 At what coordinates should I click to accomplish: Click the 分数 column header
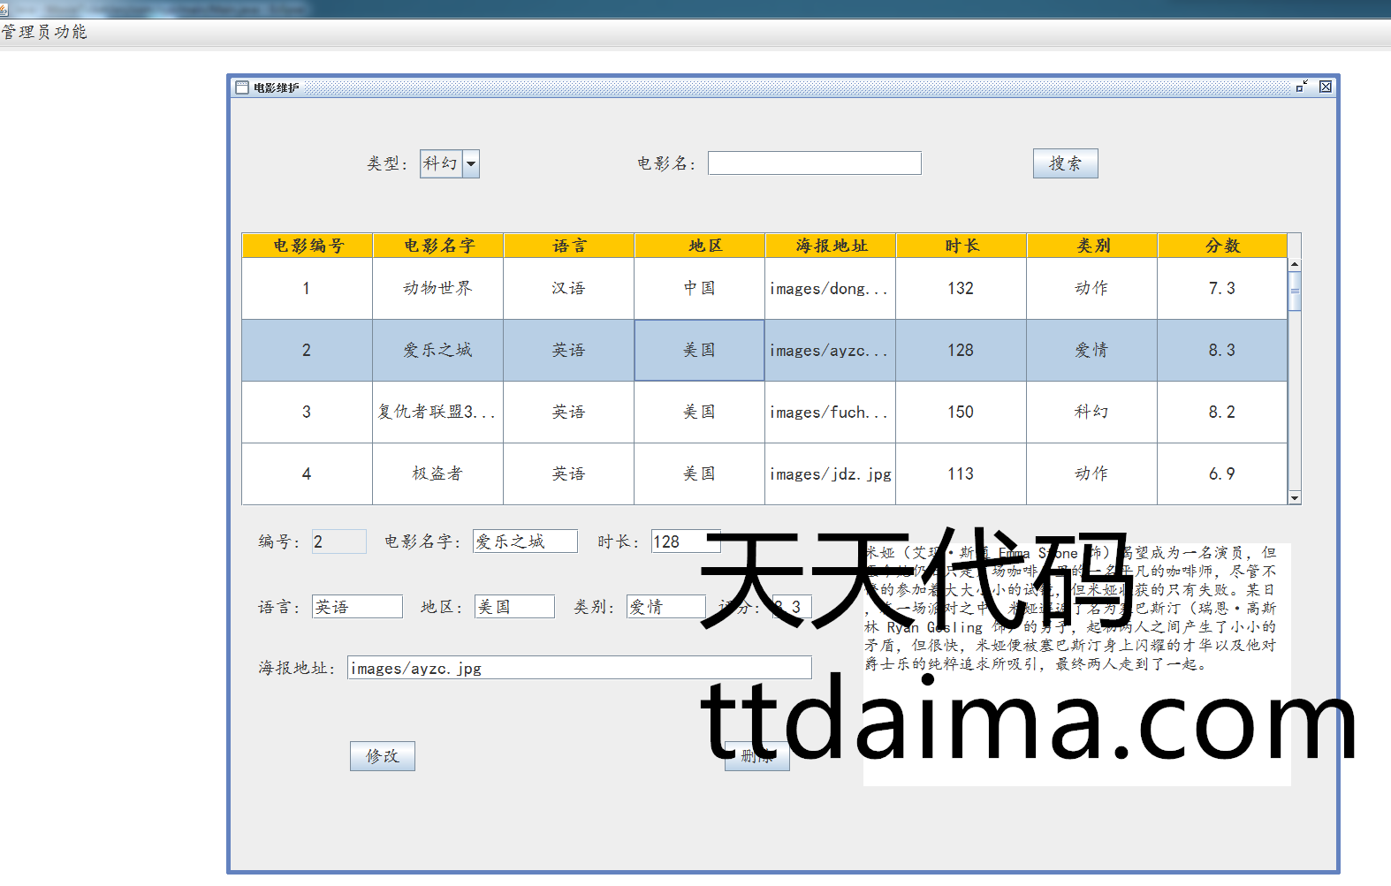[x=1222, y=246]
